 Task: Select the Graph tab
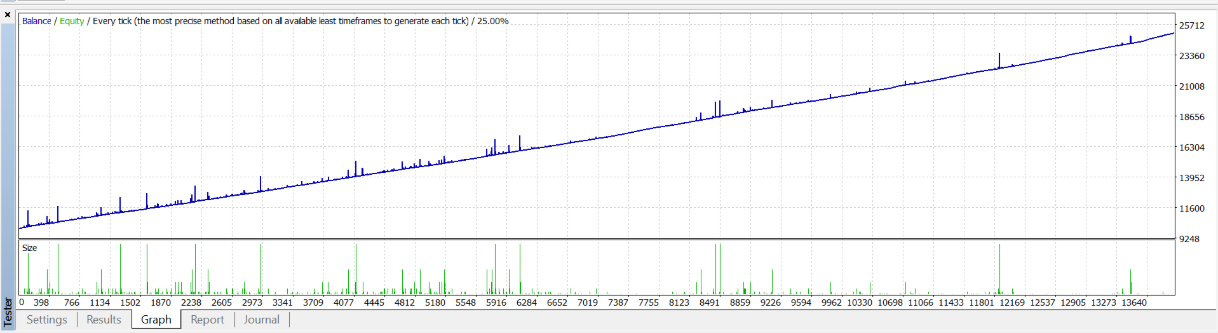pyautogui.click(x=156, y=320)
